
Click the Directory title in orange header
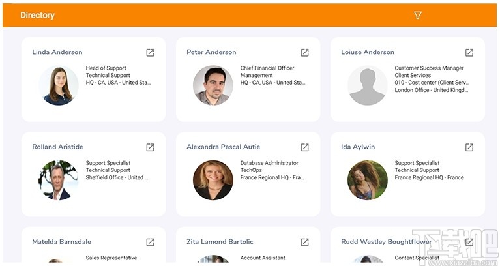point(37,15)
